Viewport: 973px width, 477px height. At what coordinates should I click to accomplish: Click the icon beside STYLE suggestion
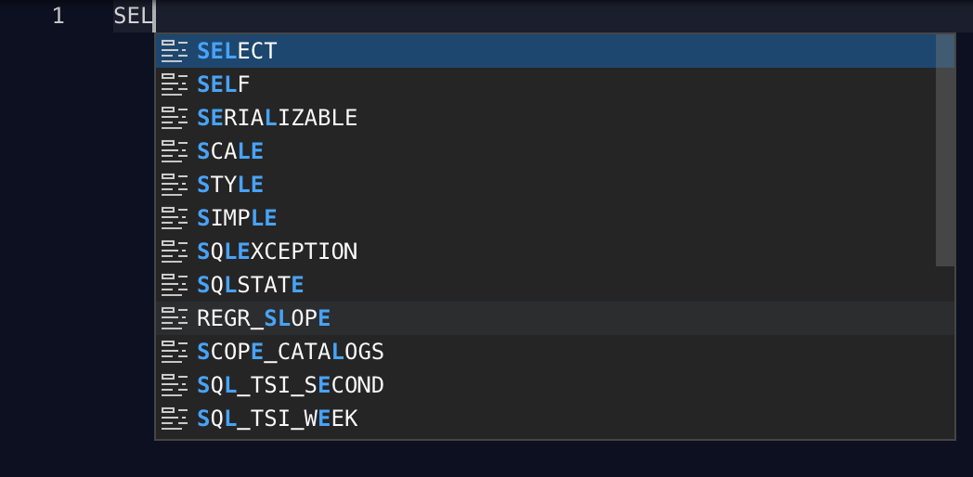[174, 185]
